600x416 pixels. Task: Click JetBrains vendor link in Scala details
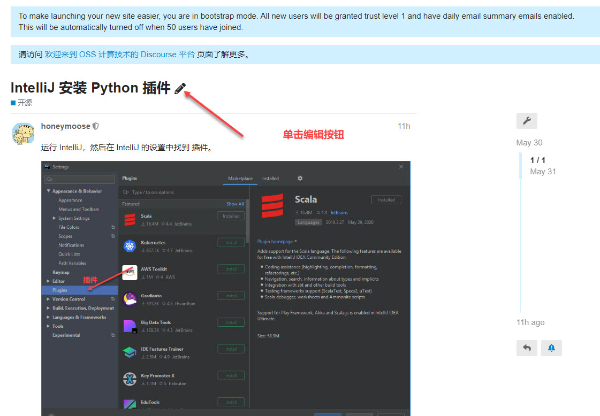tap(339, 213)
